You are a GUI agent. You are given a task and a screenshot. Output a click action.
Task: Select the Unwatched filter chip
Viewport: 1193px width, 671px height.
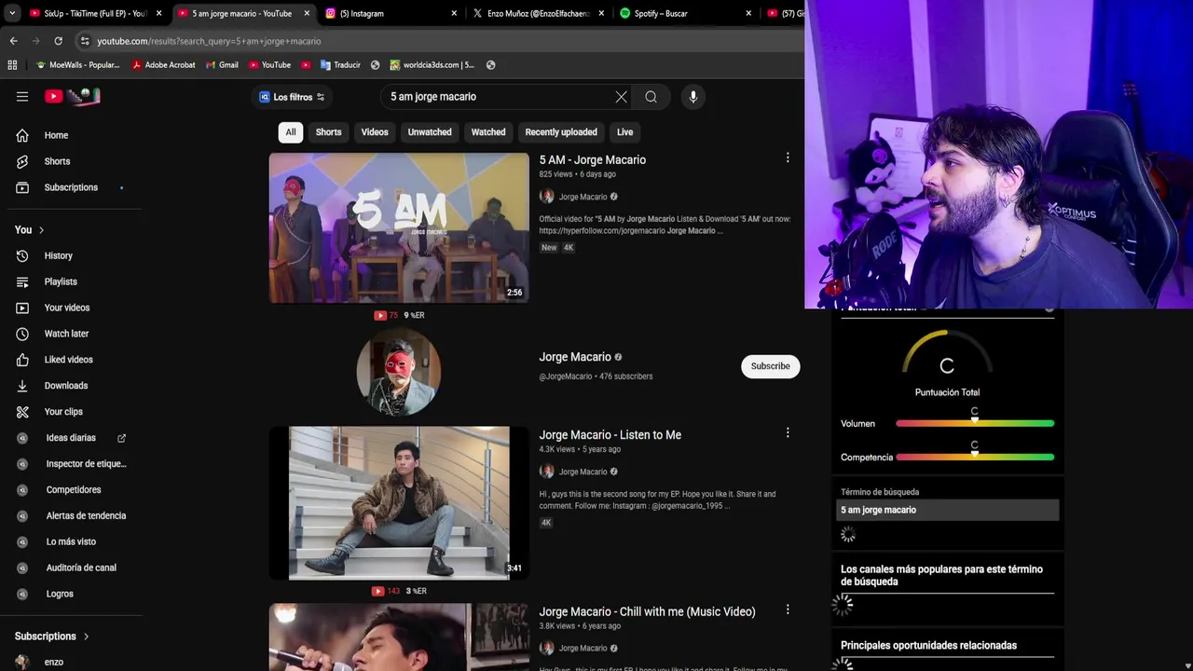click(x=430, y=132)
